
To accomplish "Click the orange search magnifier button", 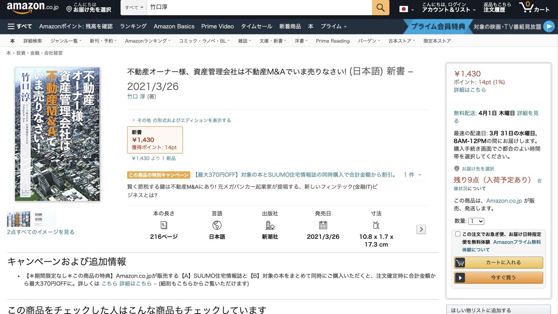I will (381, 8).
